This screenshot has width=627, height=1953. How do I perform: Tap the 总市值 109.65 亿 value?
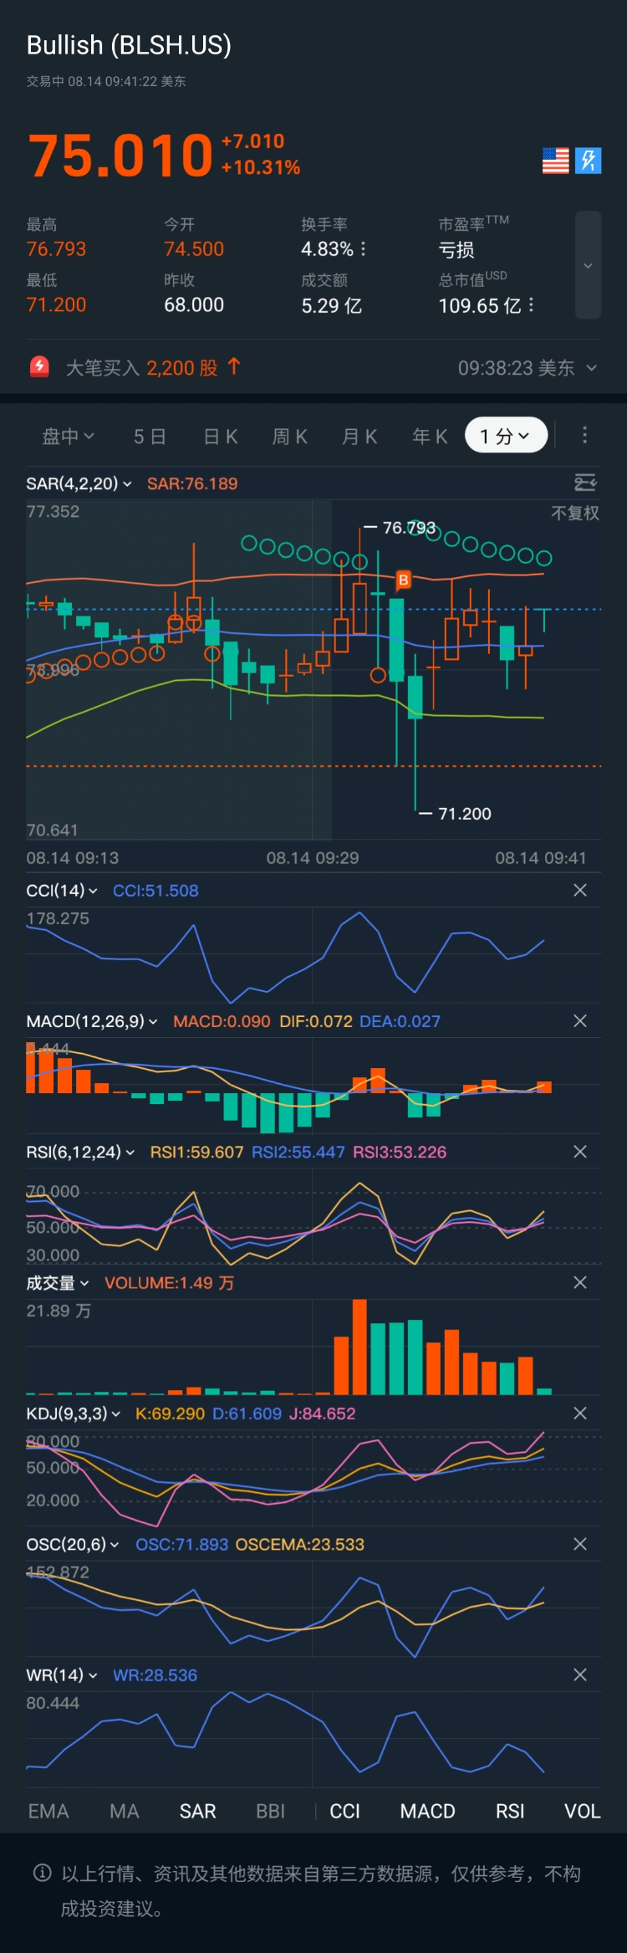point(480,305)
